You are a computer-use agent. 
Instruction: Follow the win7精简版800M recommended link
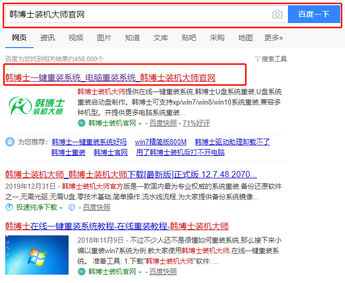(161, 142)
